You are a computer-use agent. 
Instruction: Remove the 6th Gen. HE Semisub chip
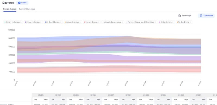(61, 22)
